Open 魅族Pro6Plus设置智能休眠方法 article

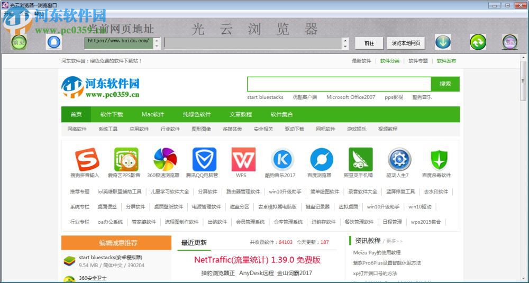[x=387, y=263]
